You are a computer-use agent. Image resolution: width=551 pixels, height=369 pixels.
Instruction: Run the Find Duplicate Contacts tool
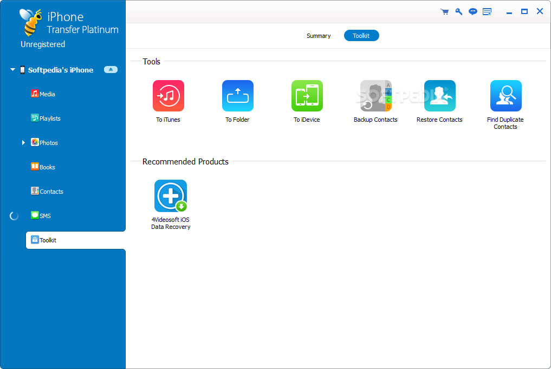coord(505,96)
